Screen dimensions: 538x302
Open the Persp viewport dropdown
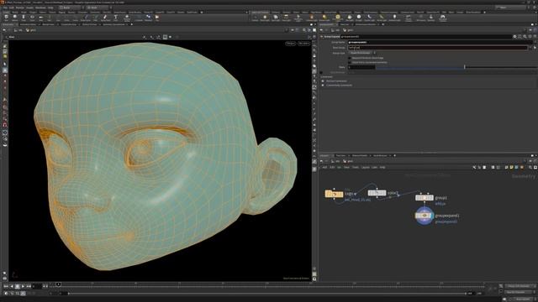click(x=290, y=44)
